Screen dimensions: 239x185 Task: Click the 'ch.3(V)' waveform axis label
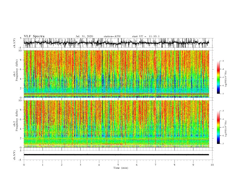point(14,155)
